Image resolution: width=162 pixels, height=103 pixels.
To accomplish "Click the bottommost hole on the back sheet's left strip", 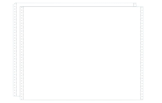I will [x=15, y=95].
